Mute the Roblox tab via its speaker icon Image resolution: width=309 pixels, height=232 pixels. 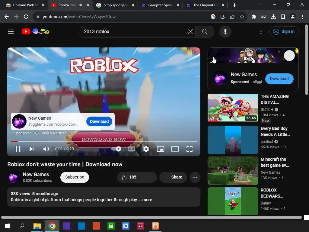(80, 5)
